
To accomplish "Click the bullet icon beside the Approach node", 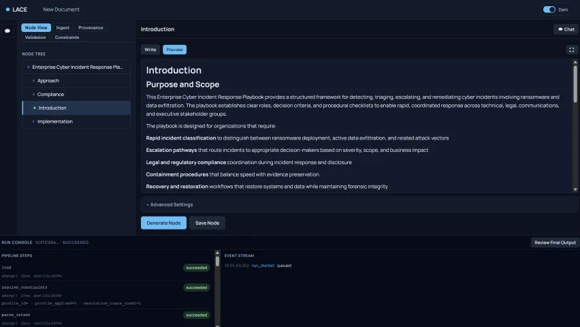I will [x=33, y=81].
